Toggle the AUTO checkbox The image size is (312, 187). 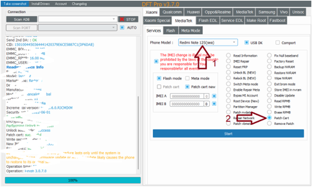point(122,28)
